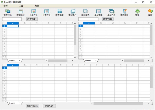Open the 文件 menu

pyautogui.click(x=5, y=6)
